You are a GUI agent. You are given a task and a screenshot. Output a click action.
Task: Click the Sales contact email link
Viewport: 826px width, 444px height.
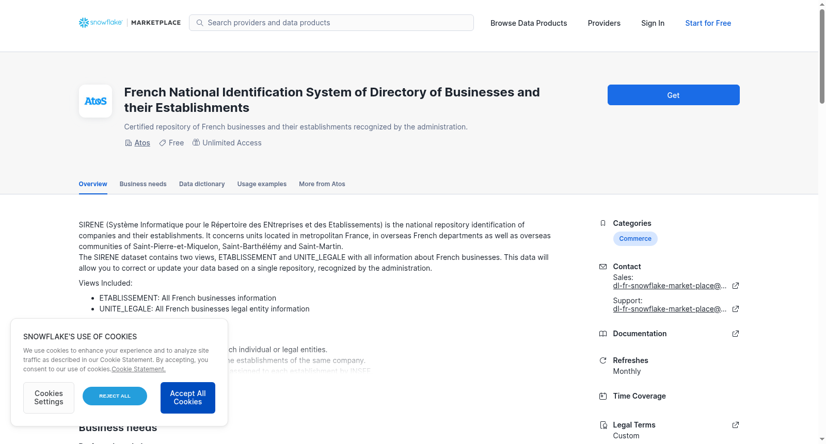670,286
